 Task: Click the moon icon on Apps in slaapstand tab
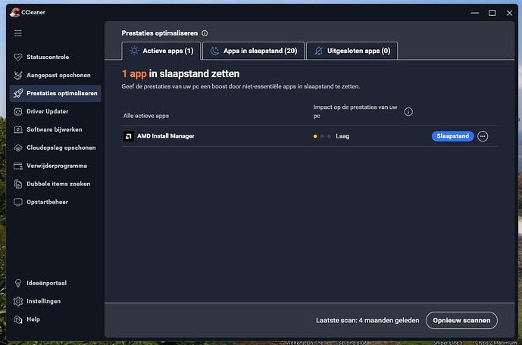[x=214, y=51]
